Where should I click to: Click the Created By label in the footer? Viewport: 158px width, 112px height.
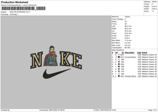click(x=6, y=110)
